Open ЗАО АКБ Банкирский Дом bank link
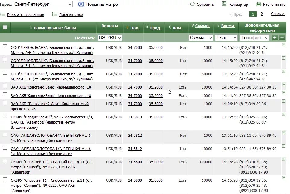Viewport: 290px width, 194px height. point(49,106)
